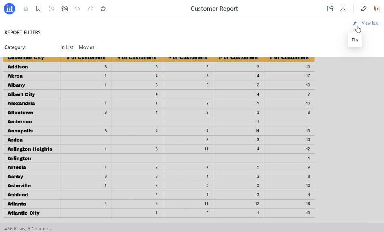The width and height of the screenshot is (384, 232).
Task: Click the View less link
Action: coord(370,23)
